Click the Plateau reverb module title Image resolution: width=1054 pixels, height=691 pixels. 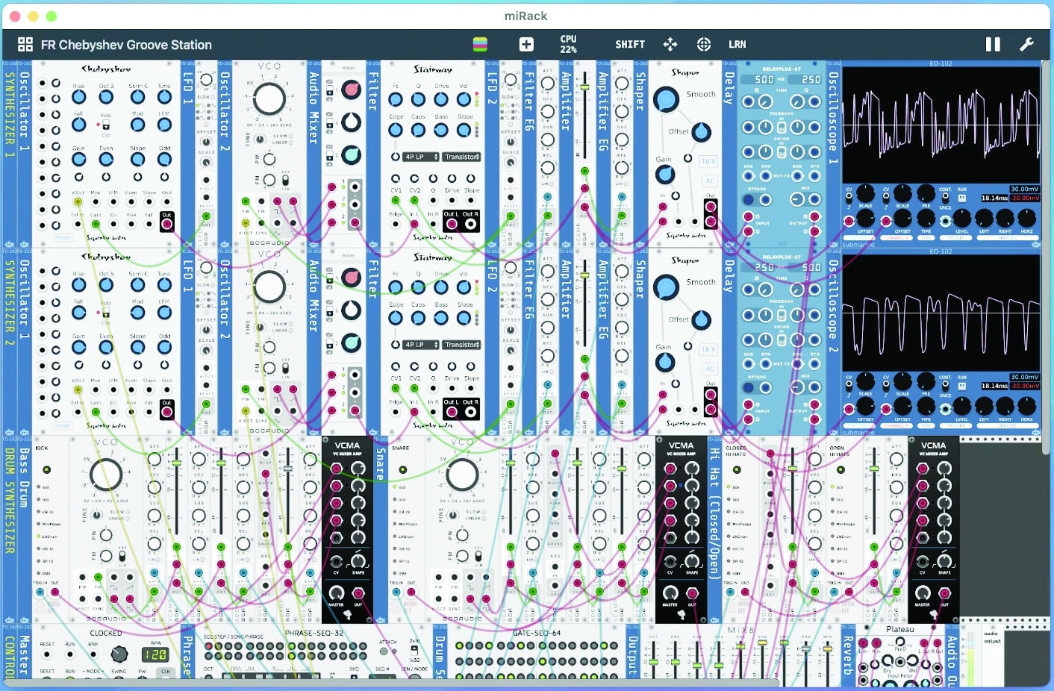point(899,630)
